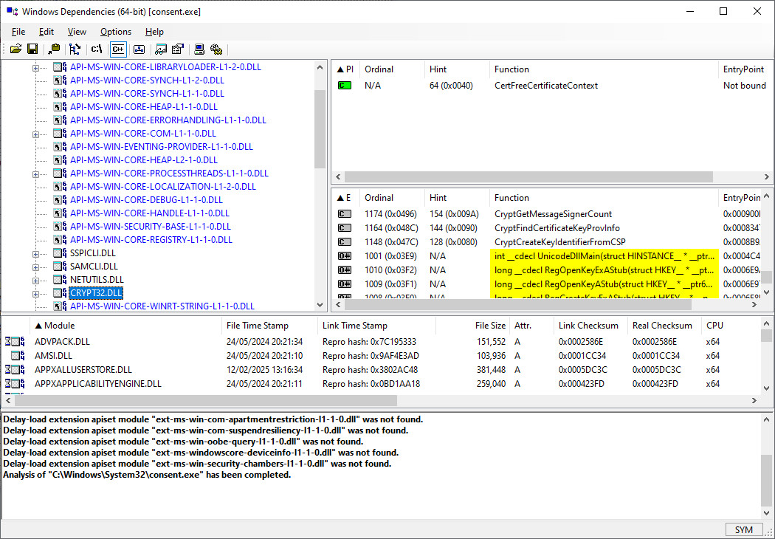Open the View menu
The image size is (775, 539).
(77, 32)
